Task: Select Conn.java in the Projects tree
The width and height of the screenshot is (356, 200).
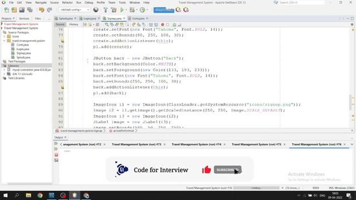Action: click(x=22, y=45)
